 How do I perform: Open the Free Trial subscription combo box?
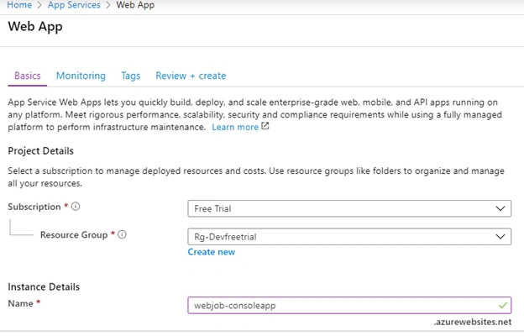(349, 208)
